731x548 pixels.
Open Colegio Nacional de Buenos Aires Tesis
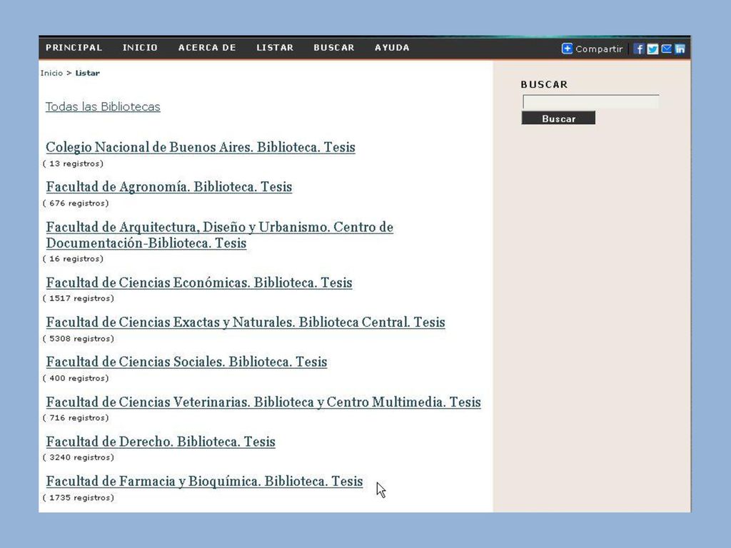tap(201, 147)
